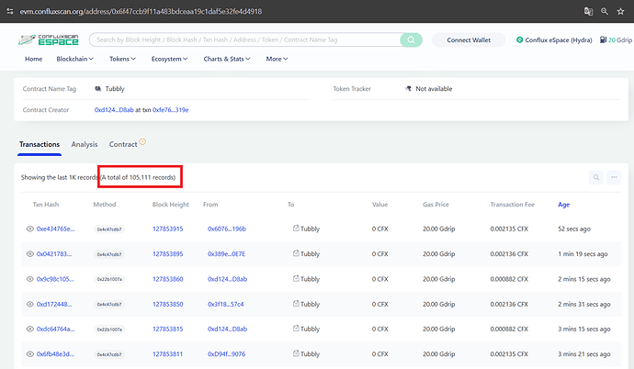Open block height 127853915
The height and width of the screenshot is (369, 634).
[168, 229]
